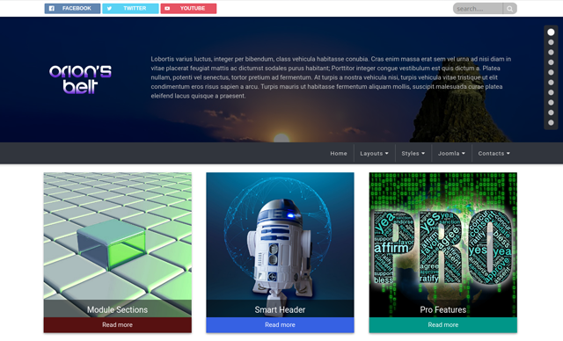
Task: Click Read more under Module Sections
Action: point(117,325)
